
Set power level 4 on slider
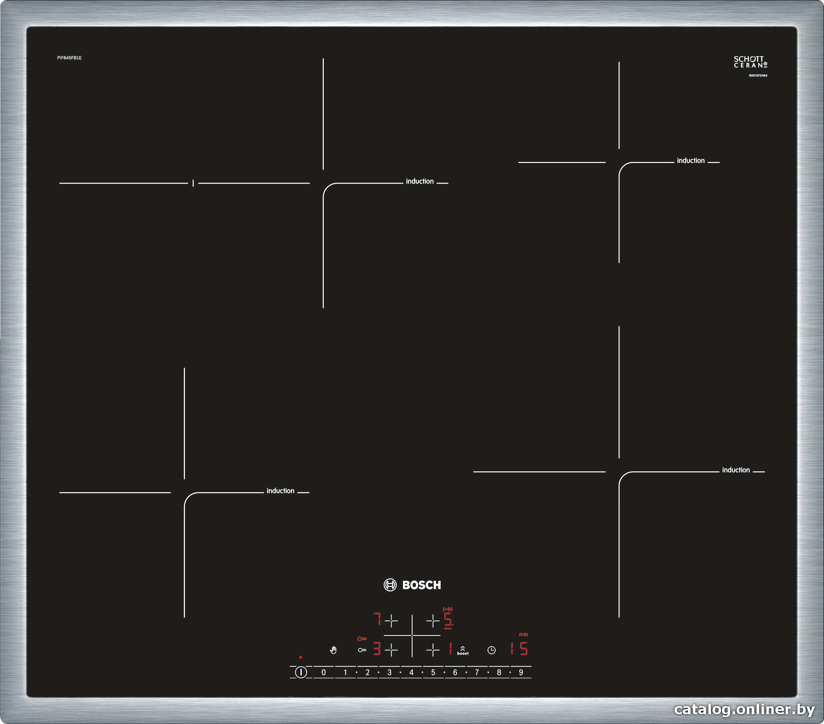(x=411, y=672)
